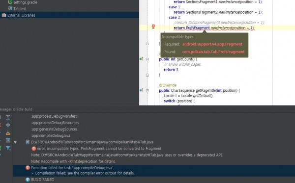The image size is (295, 183).
Task: Click the Locale.getDefault() line
Action: pyautogui.click(x=188, y=96)
